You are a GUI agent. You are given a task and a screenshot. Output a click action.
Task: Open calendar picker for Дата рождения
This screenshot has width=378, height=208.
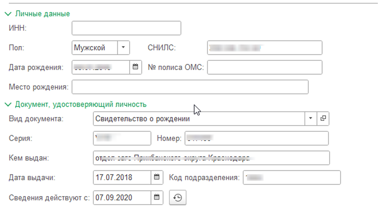tap(136, 67)
